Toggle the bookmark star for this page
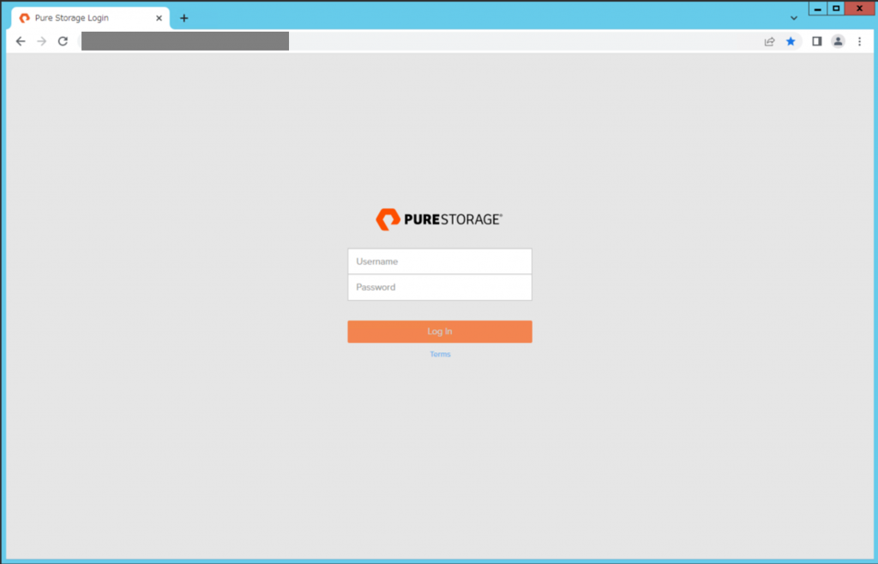 (791, 40)
